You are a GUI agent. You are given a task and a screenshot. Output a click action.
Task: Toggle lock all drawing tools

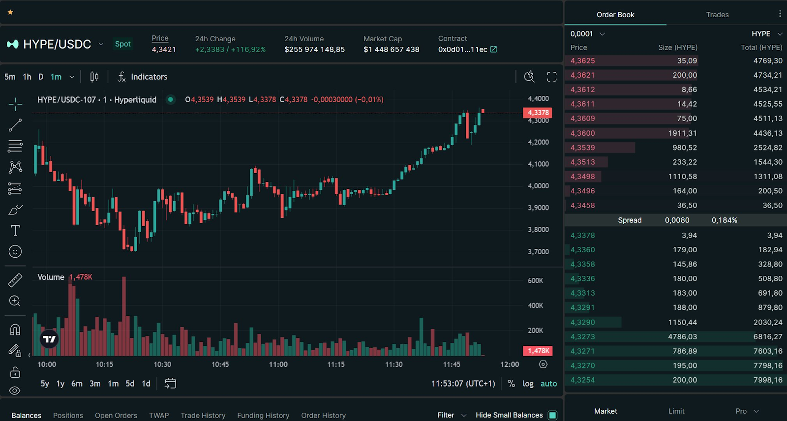coord(15,372)
